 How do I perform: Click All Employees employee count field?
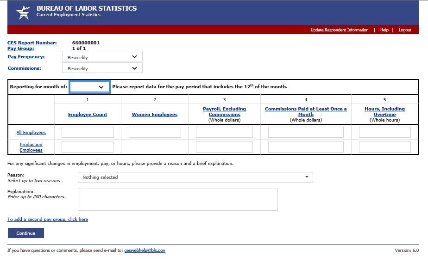88,132
